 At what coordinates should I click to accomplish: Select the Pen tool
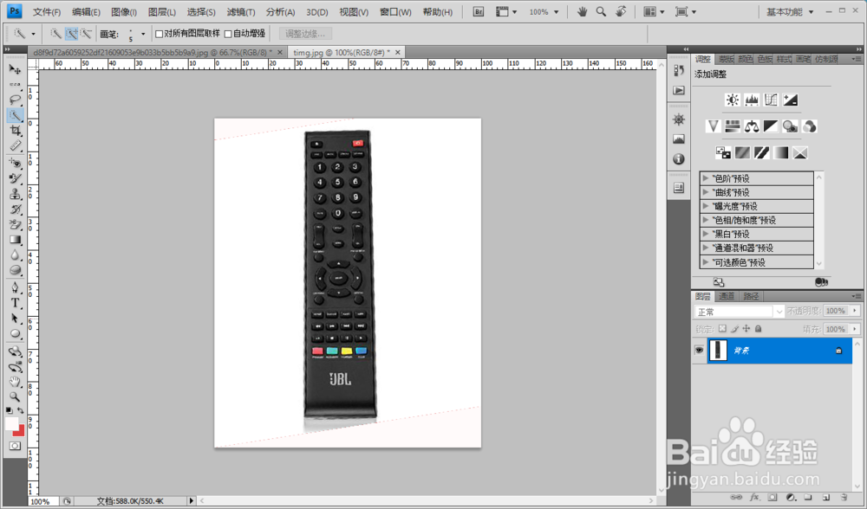tap(15, 287)
